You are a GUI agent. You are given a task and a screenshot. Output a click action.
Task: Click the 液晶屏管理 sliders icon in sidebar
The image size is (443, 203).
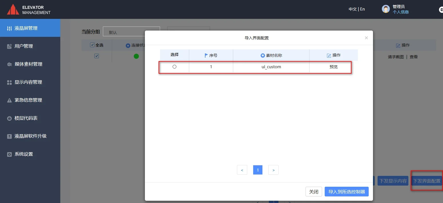pyautogui.click(x=9, y=28)
